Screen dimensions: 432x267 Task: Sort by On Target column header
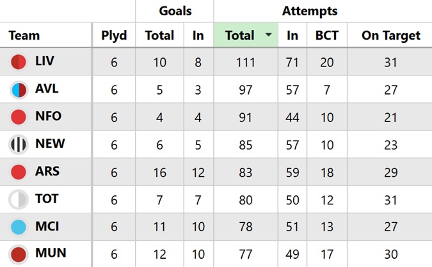pyautogui.click(x=390, y=36)
